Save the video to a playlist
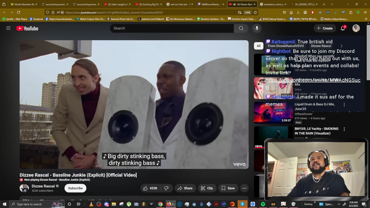The height and width of the screenshot is (208, 370). tap(228, 188)
